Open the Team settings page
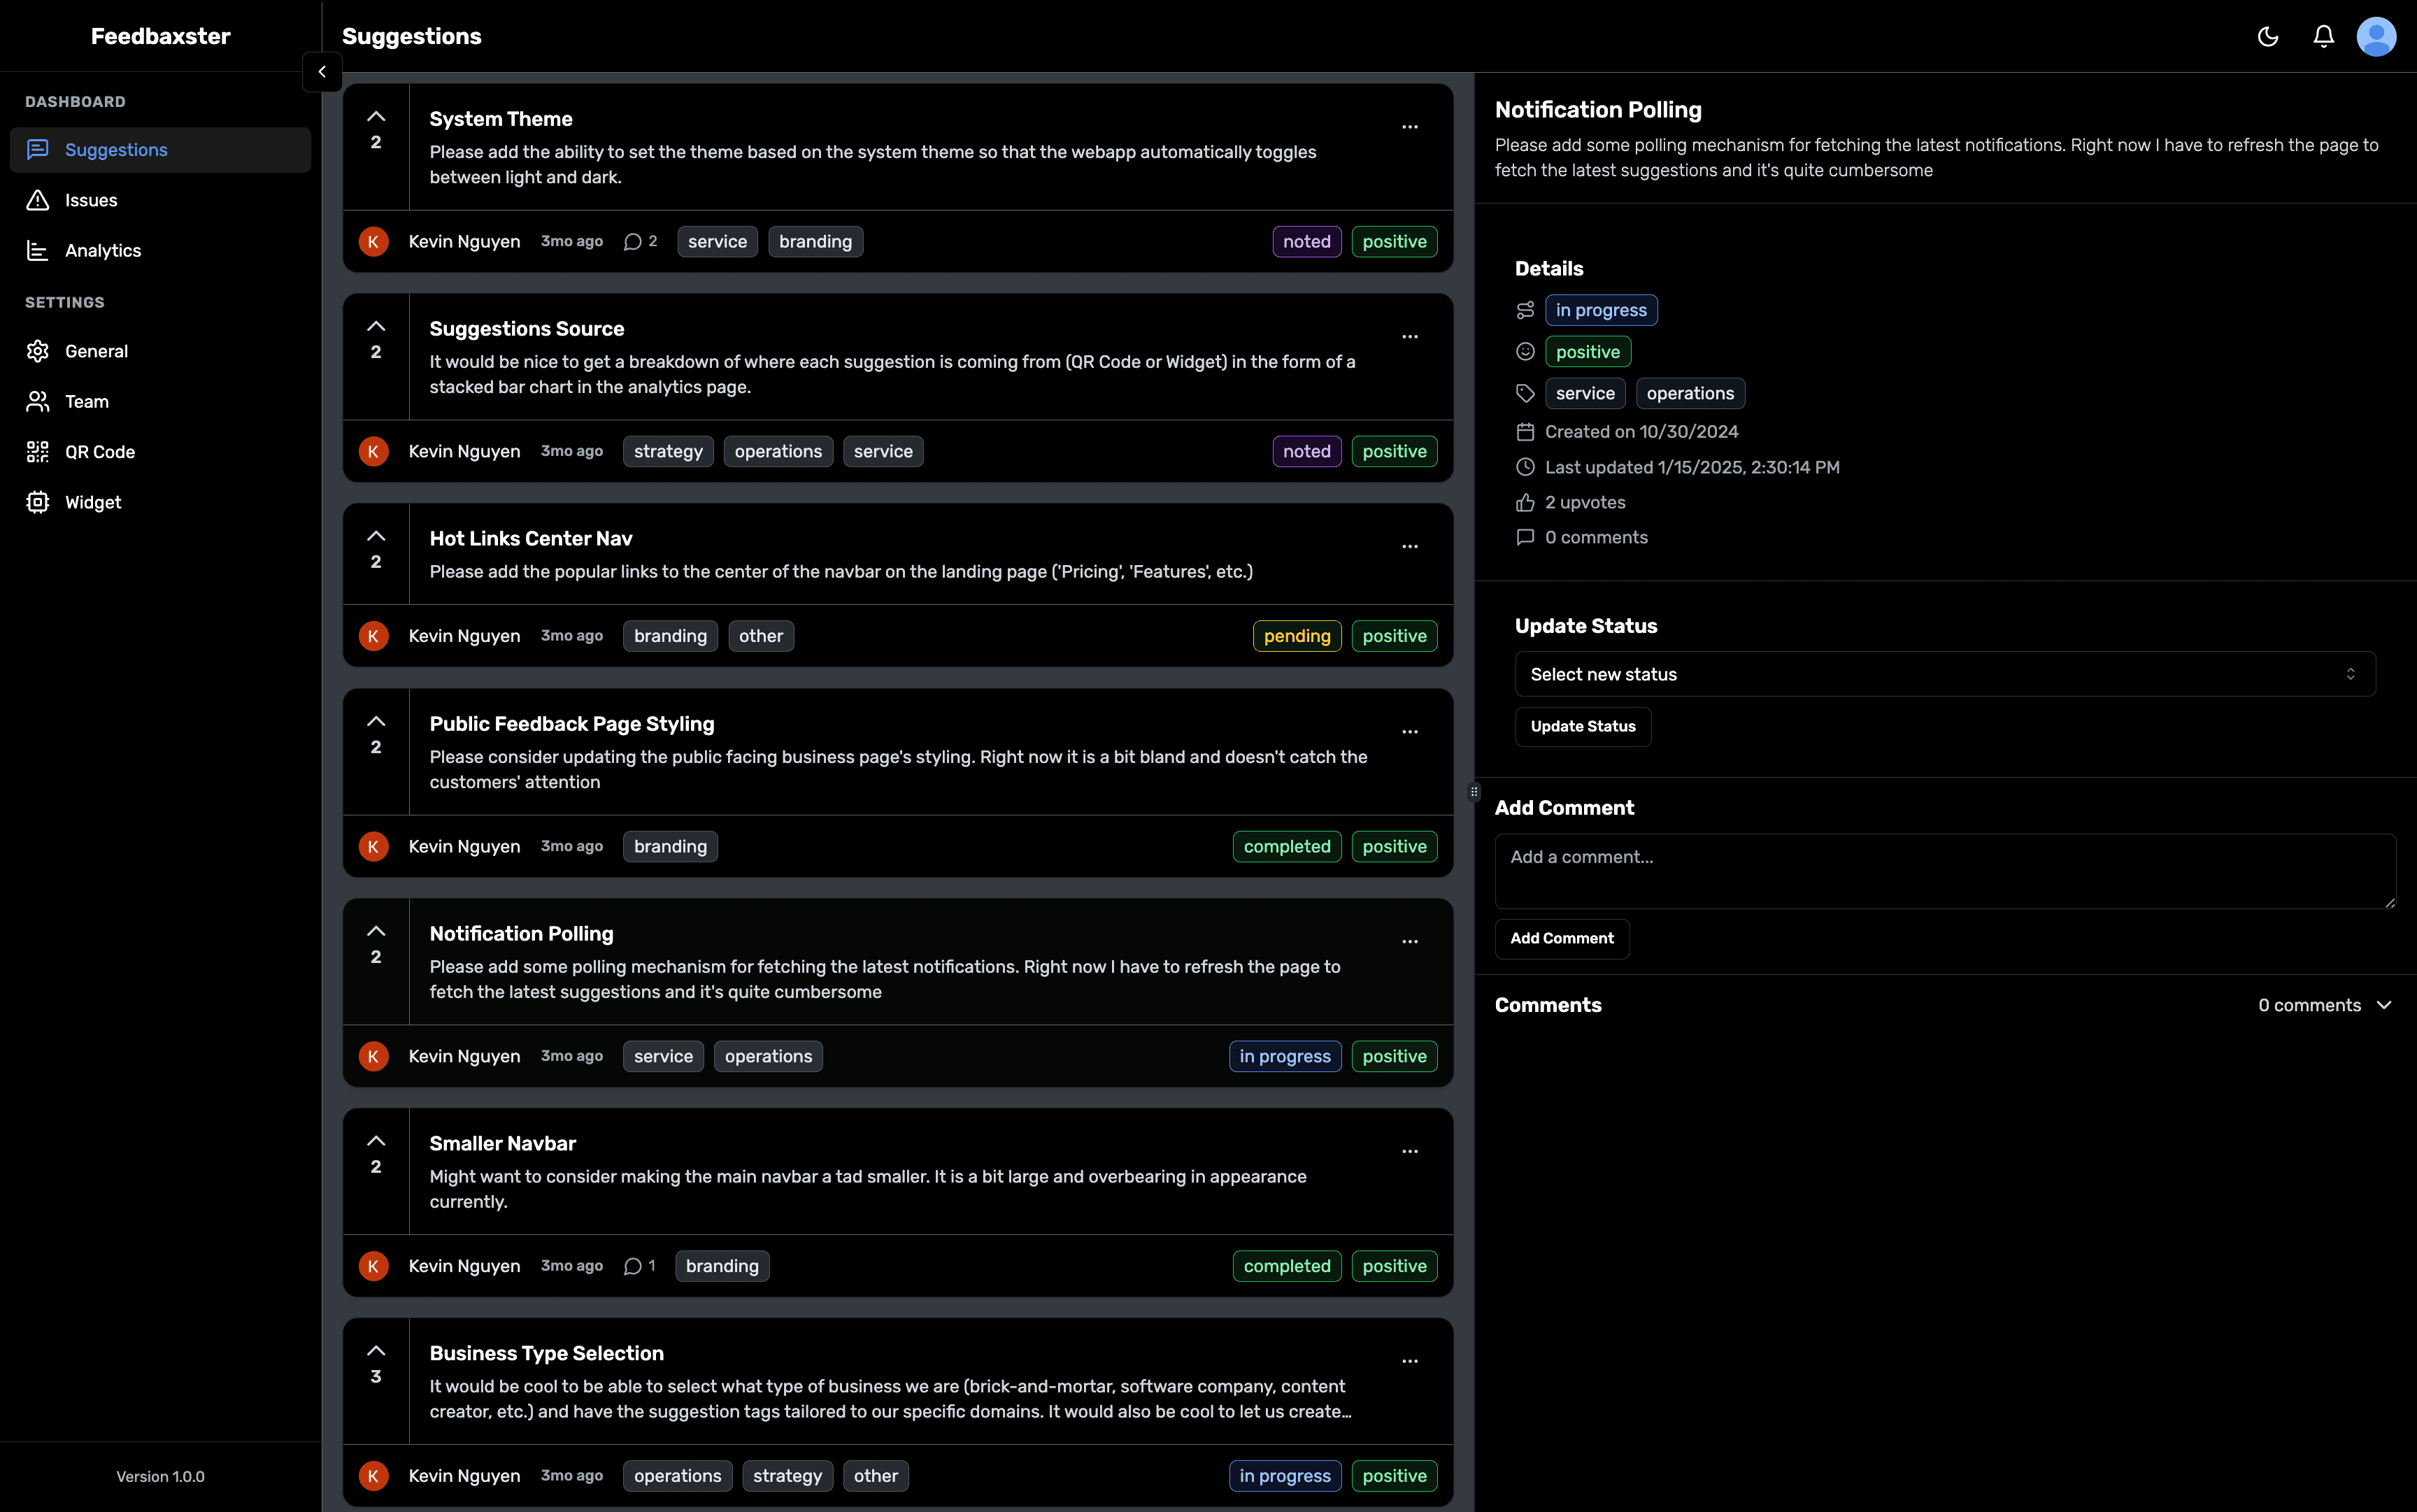 (x=86, y=401)
